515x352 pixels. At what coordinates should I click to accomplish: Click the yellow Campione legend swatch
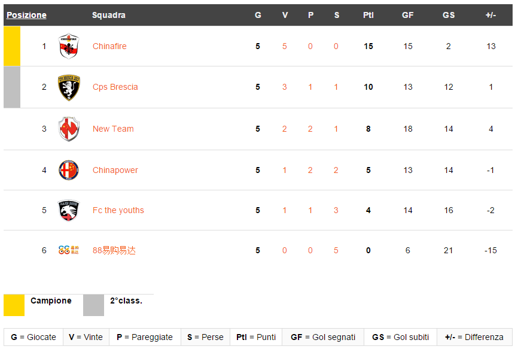[x=14, y=305]
